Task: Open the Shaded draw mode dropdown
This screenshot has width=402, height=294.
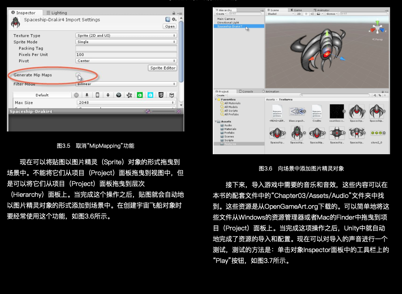Action: point(281,14)
